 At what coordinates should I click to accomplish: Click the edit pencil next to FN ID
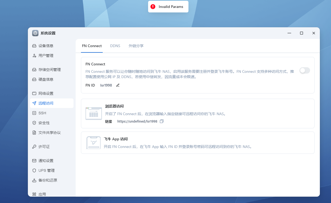118,85
